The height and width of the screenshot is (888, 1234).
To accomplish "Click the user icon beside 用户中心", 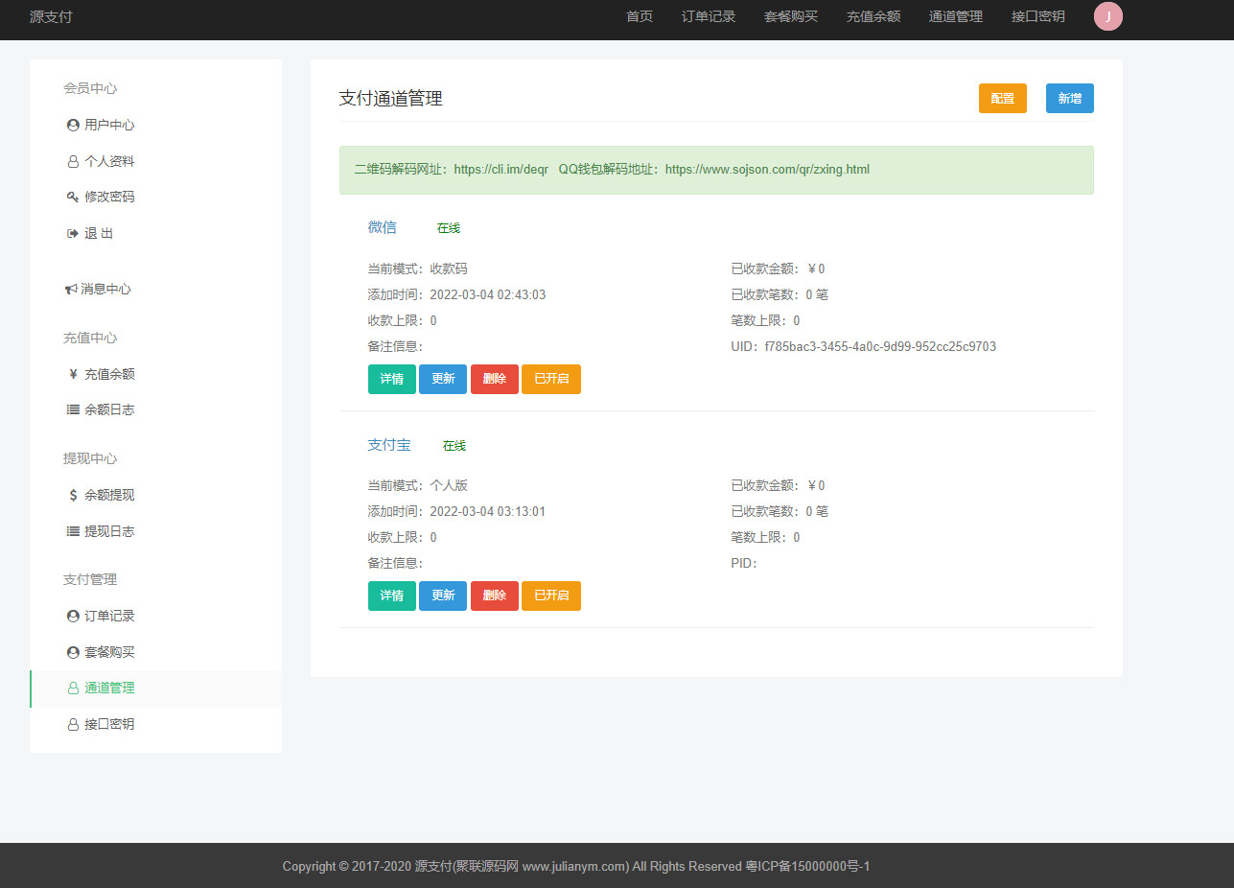I will (73, 125).
